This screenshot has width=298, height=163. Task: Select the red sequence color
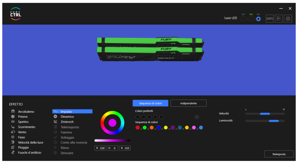[138, 128]
